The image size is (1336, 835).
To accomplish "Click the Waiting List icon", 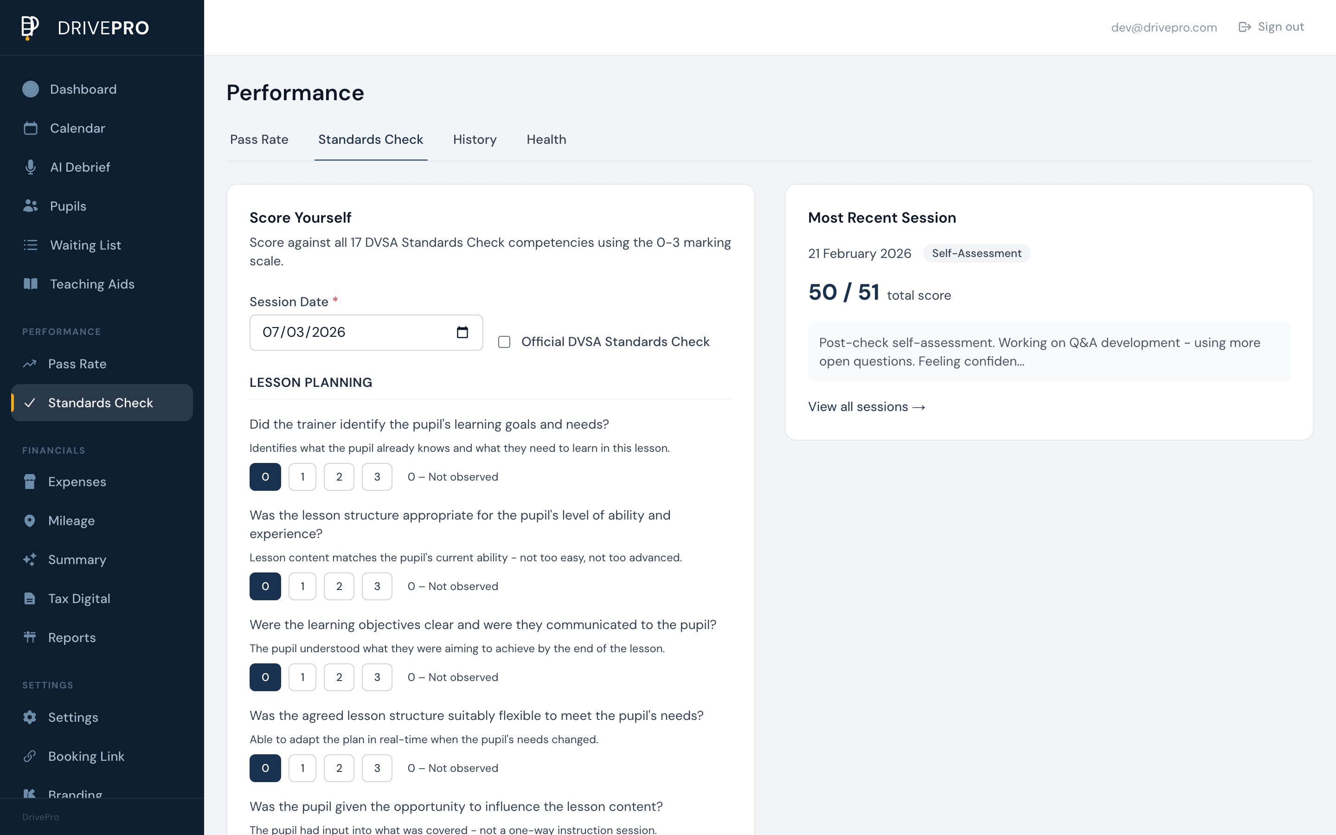I will (31, 244).
